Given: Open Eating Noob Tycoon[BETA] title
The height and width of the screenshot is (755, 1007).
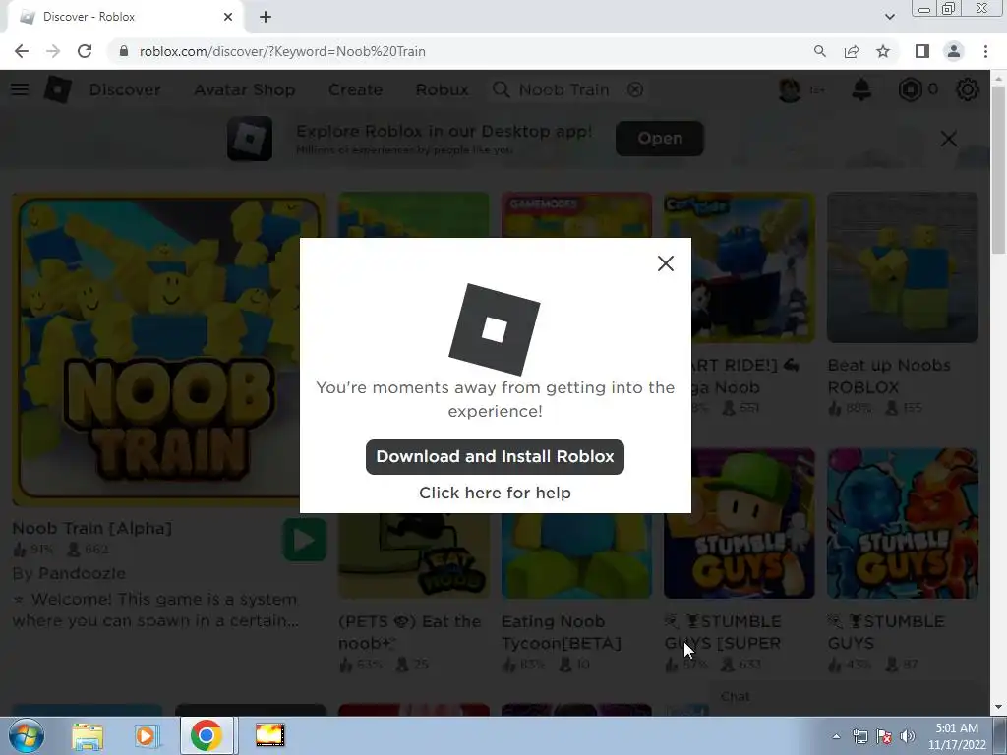Looking at the screenshot, I should point(561,632).
